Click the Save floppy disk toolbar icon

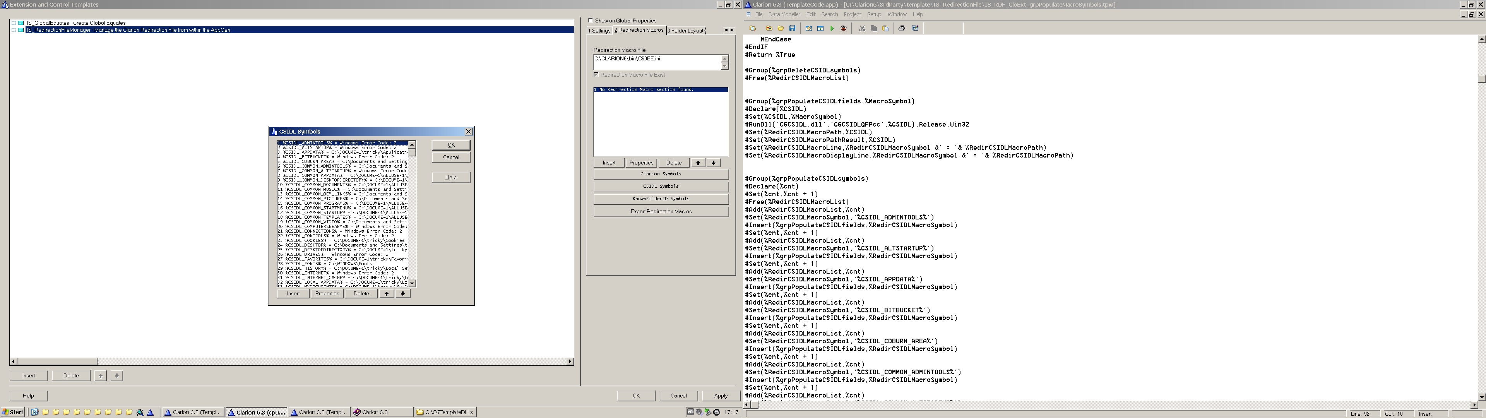coord(793,28)
